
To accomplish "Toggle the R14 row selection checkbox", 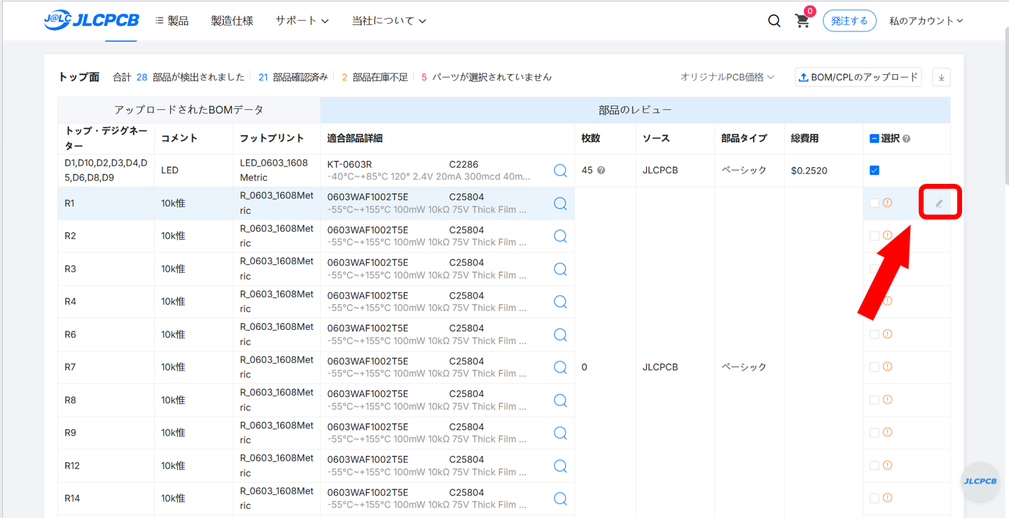I will coord(874,498).
